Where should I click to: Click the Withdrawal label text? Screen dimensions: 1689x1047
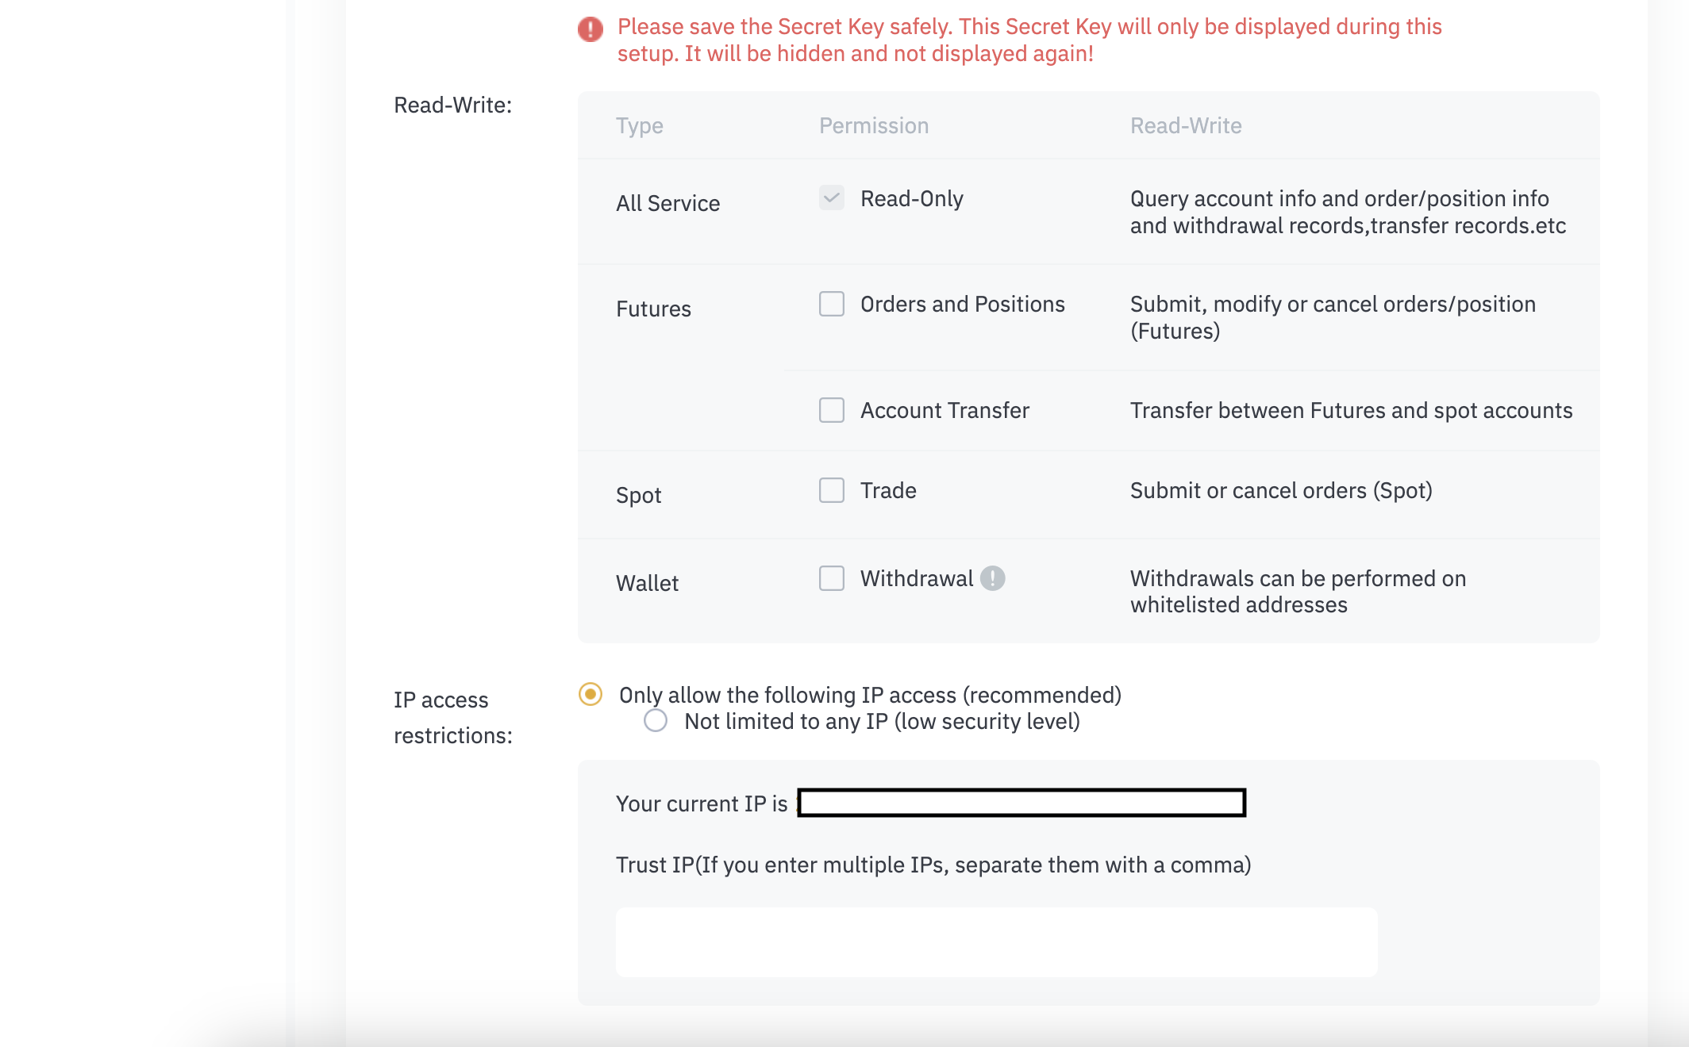point(916,578)
